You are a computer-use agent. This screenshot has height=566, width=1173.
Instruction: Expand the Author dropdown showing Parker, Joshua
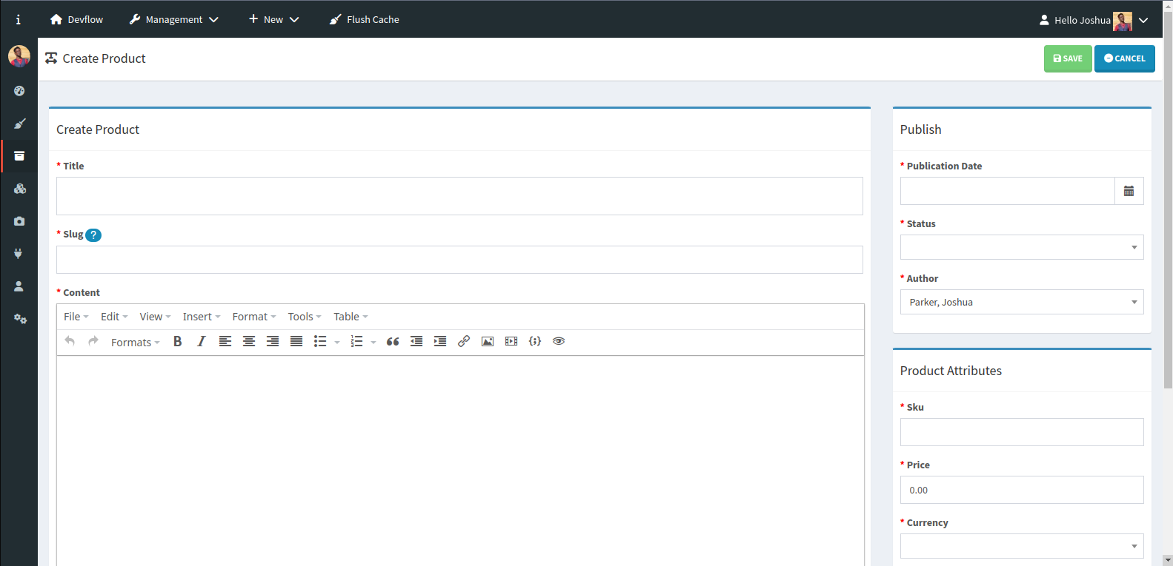pos(1021,302)
